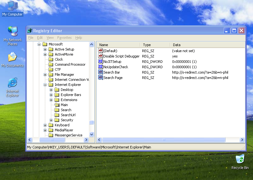Image resolution: width=253 pixels, height=180 pixels.
Task: Click the Search Page string value icon
Action: click(x=100, y=77)
